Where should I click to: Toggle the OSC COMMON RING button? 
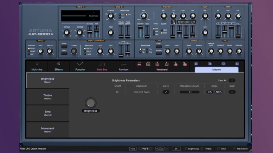click(x=64, y=53)
